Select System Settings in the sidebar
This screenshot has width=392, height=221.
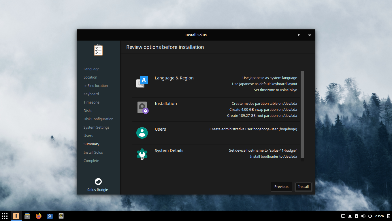click(96, 127)
